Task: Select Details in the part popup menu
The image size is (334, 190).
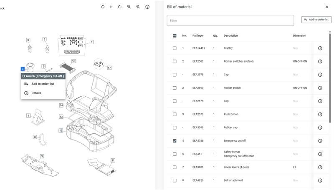Action: click(36, 93)
